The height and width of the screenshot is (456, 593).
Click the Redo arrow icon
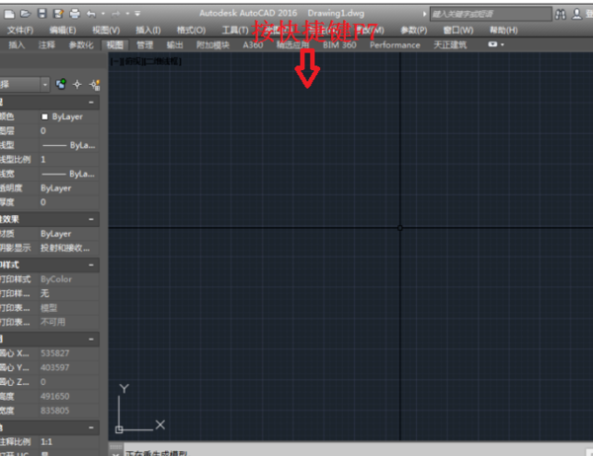pos(116,14)
